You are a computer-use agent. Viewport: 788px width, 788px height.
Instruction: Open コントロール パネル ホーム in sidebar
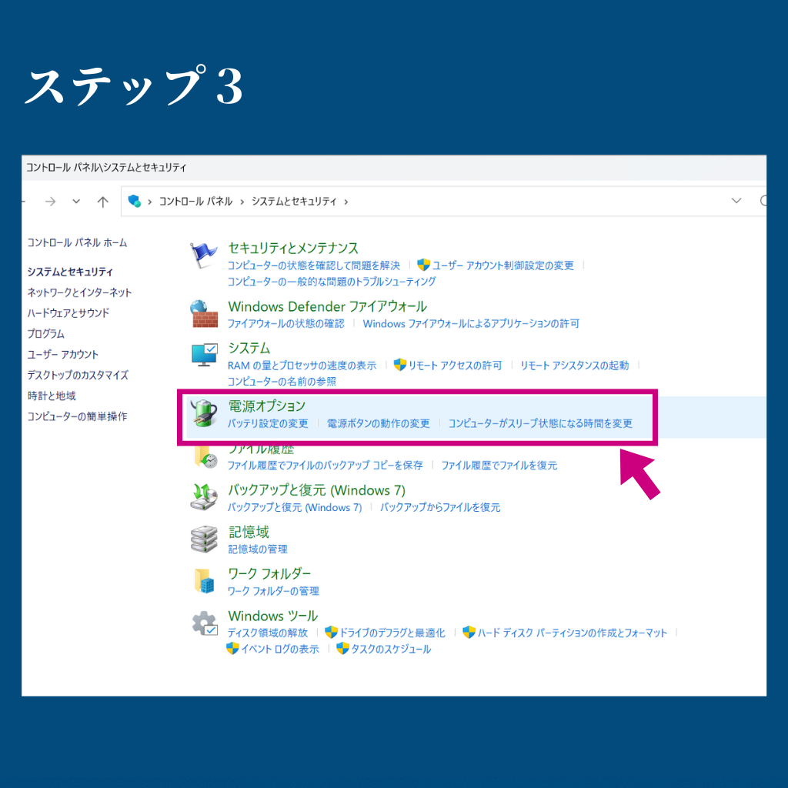77,242
